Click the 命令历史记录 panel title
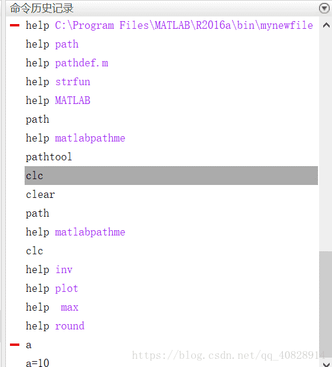Viewport: 332px width, 367px height. click(42, 8)
